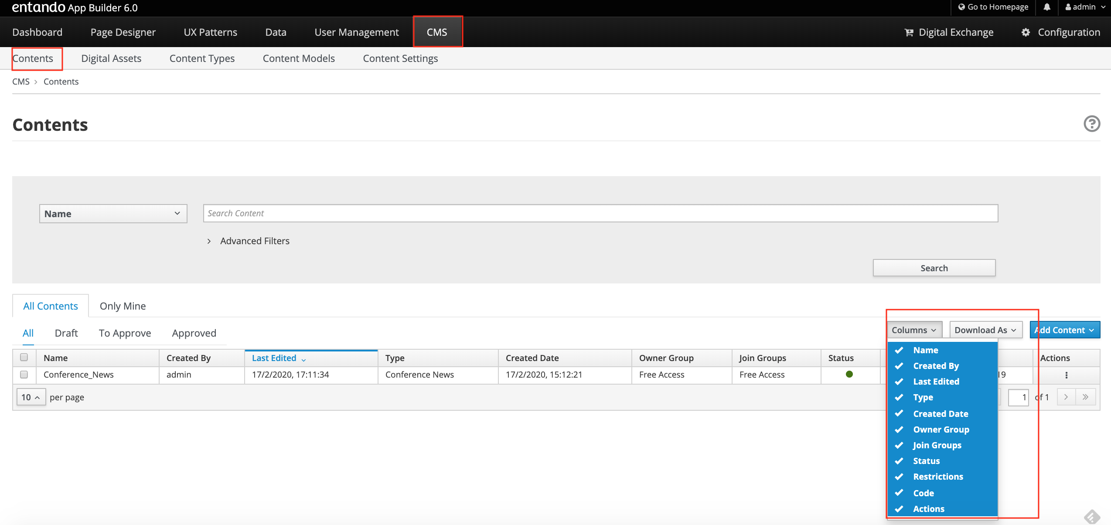Toggle select-all checkbox in table header
The image size is (1111, 525).
[24, 357]
